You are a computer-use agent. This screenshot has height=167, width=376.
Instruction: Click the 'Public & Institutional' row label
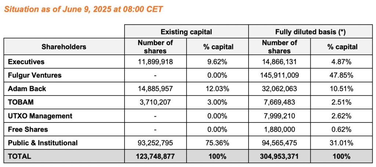tap(43, 143)
